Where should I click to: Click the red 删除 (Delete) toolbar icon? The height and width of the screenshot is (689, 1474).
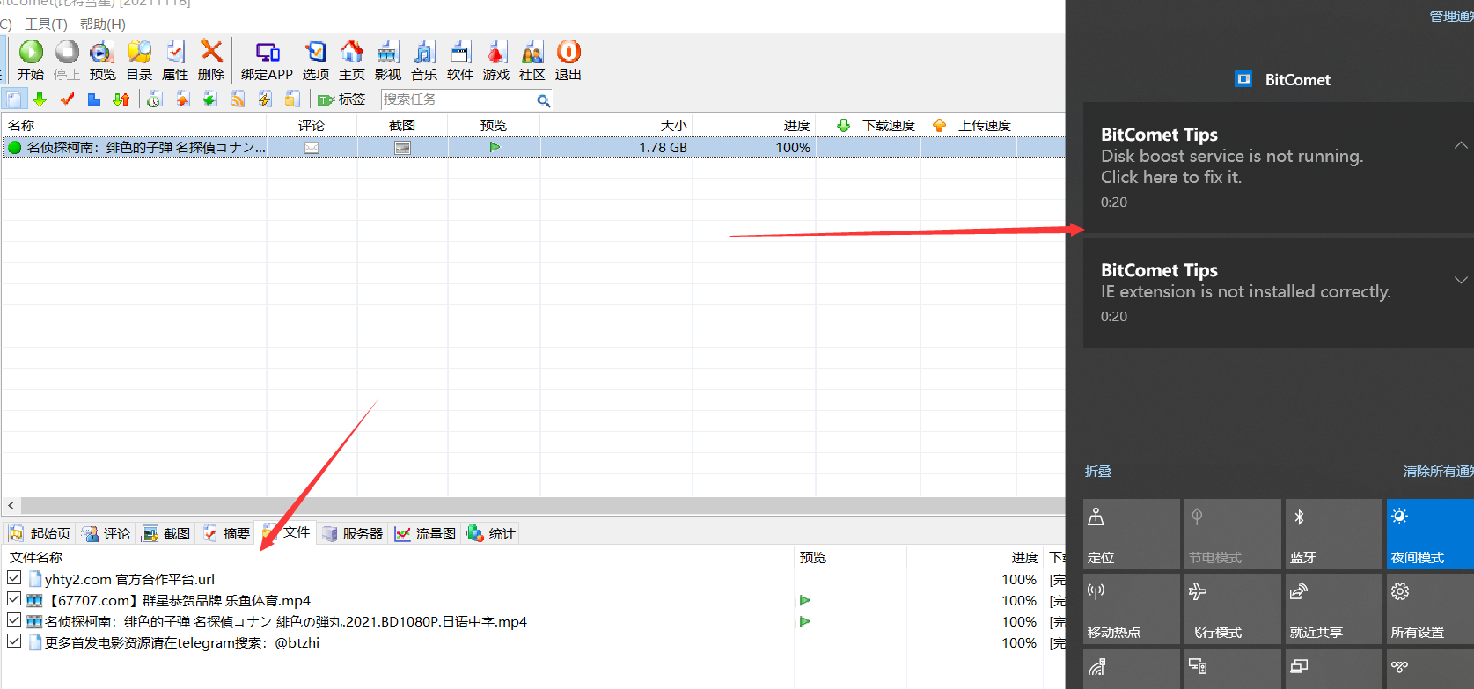coord(211,61)
